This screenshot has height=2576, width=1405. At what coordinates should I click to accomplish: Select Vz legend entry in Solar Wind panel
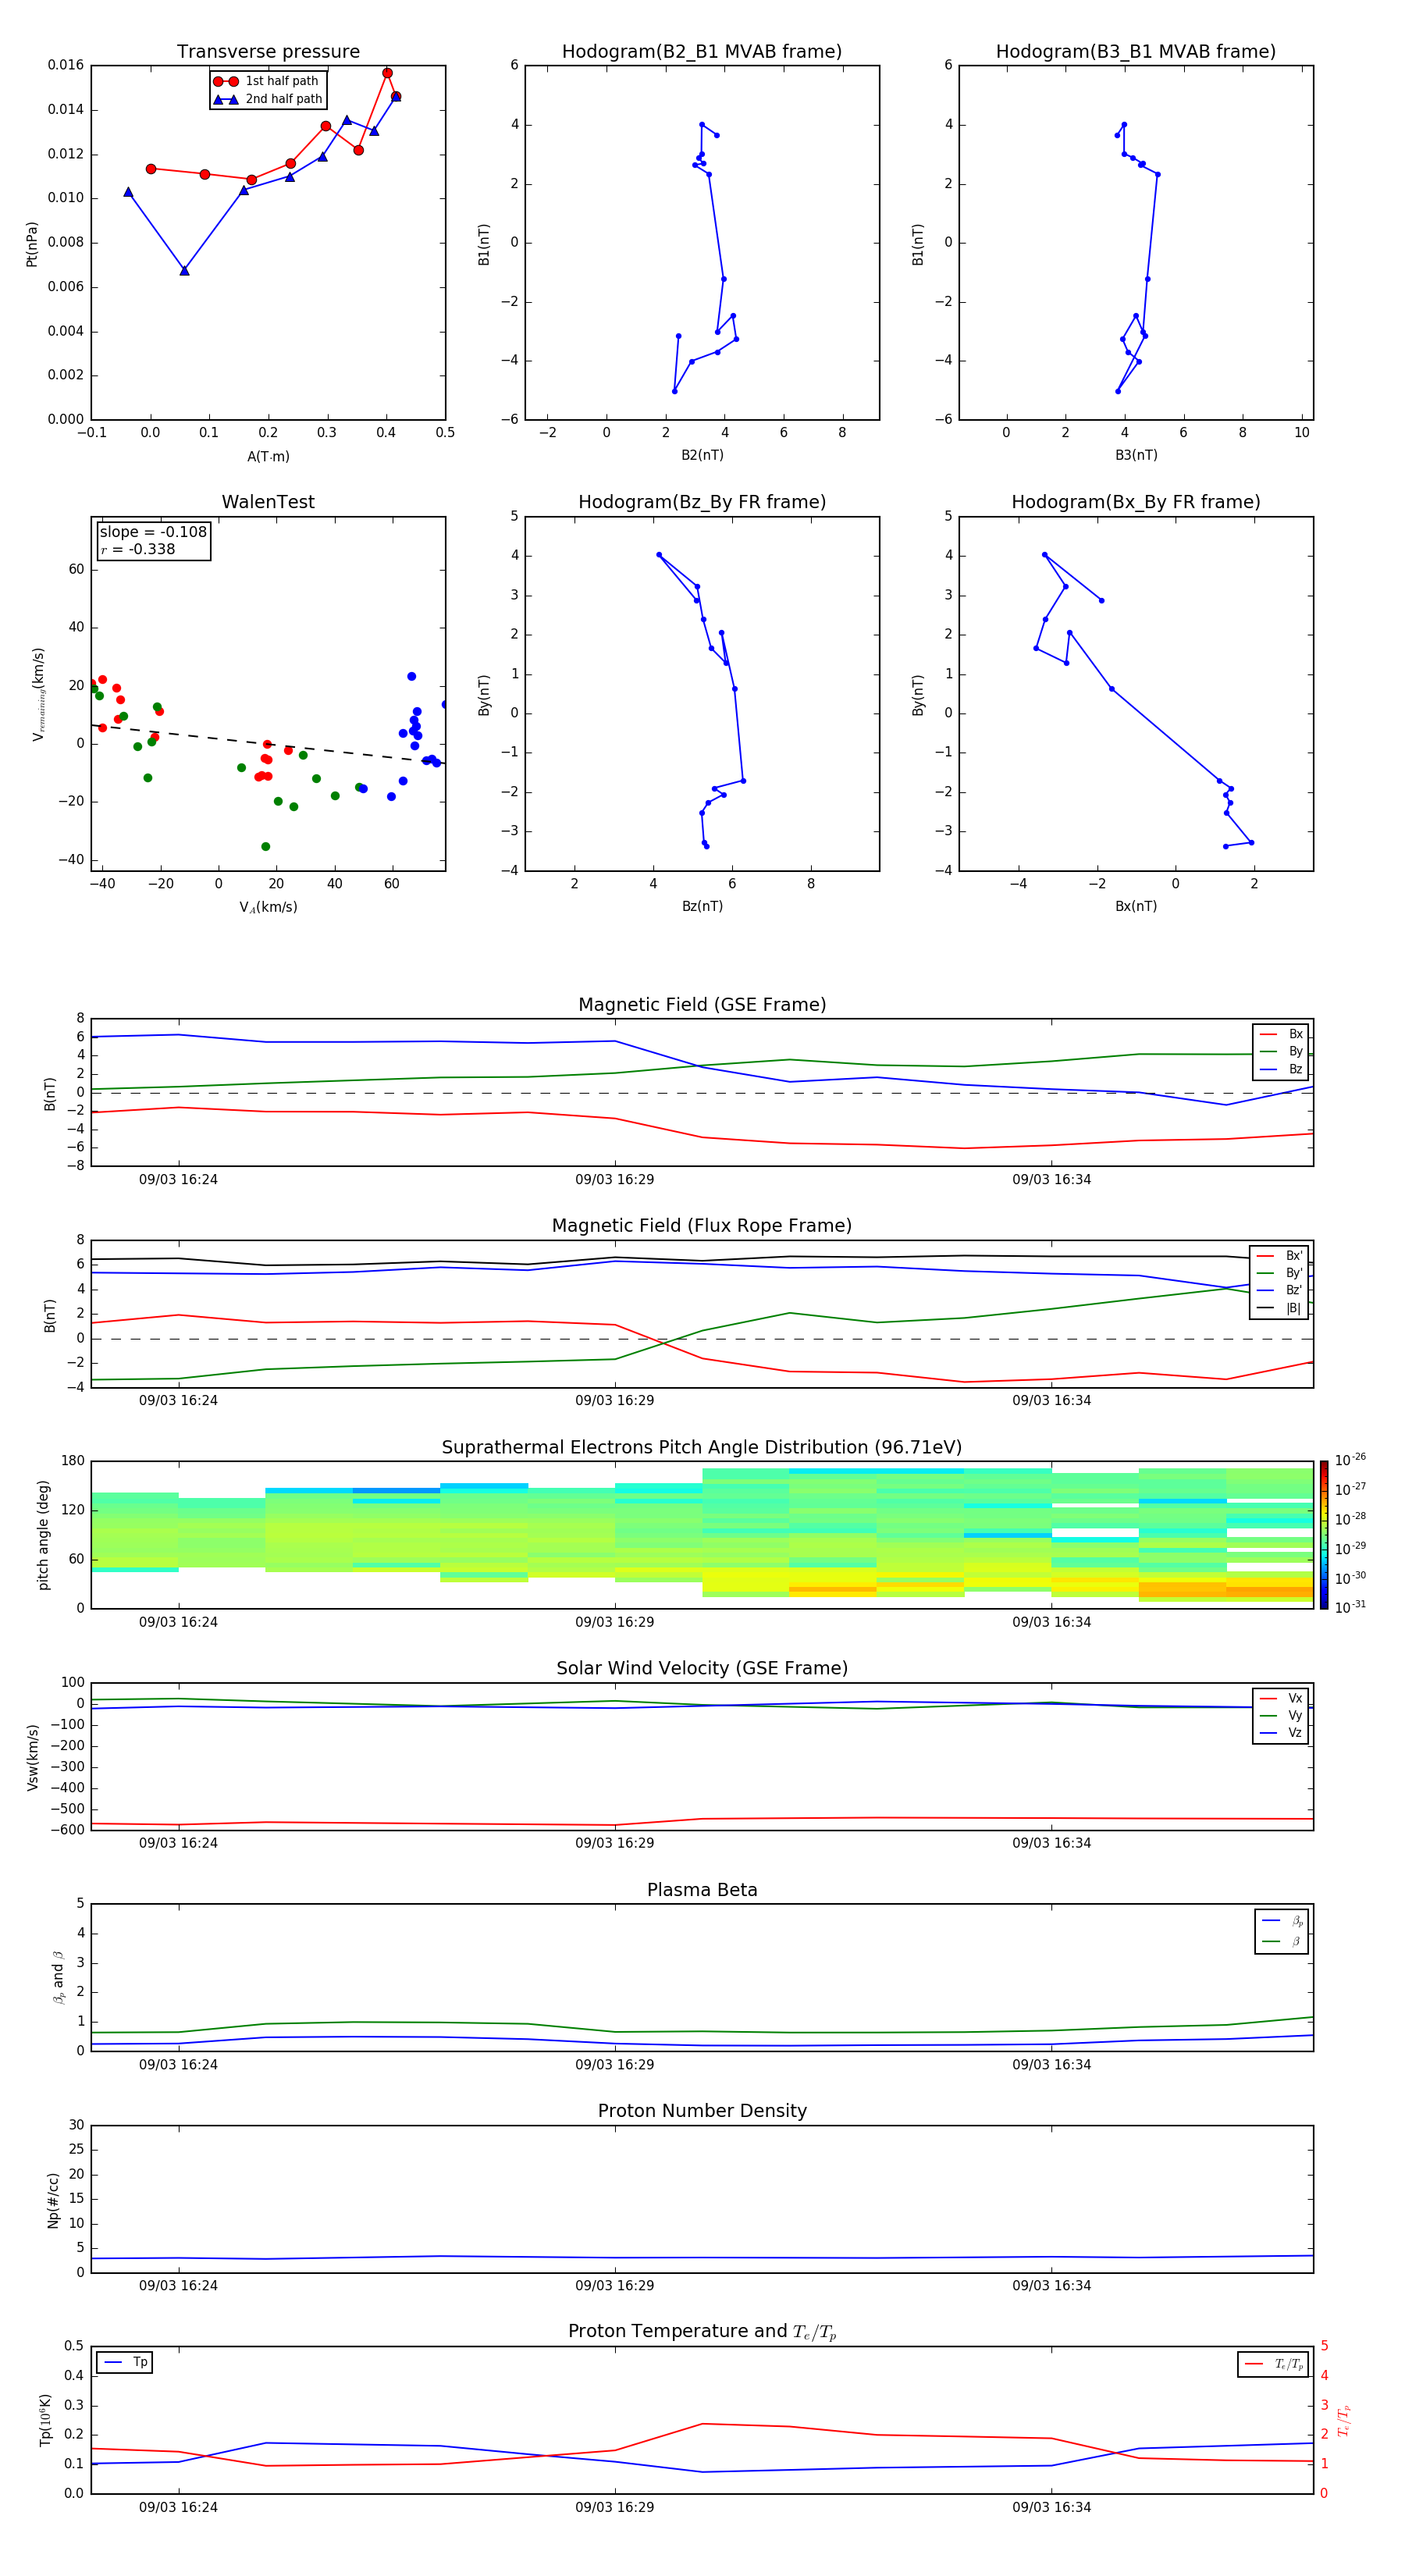coord(1282,1733)
